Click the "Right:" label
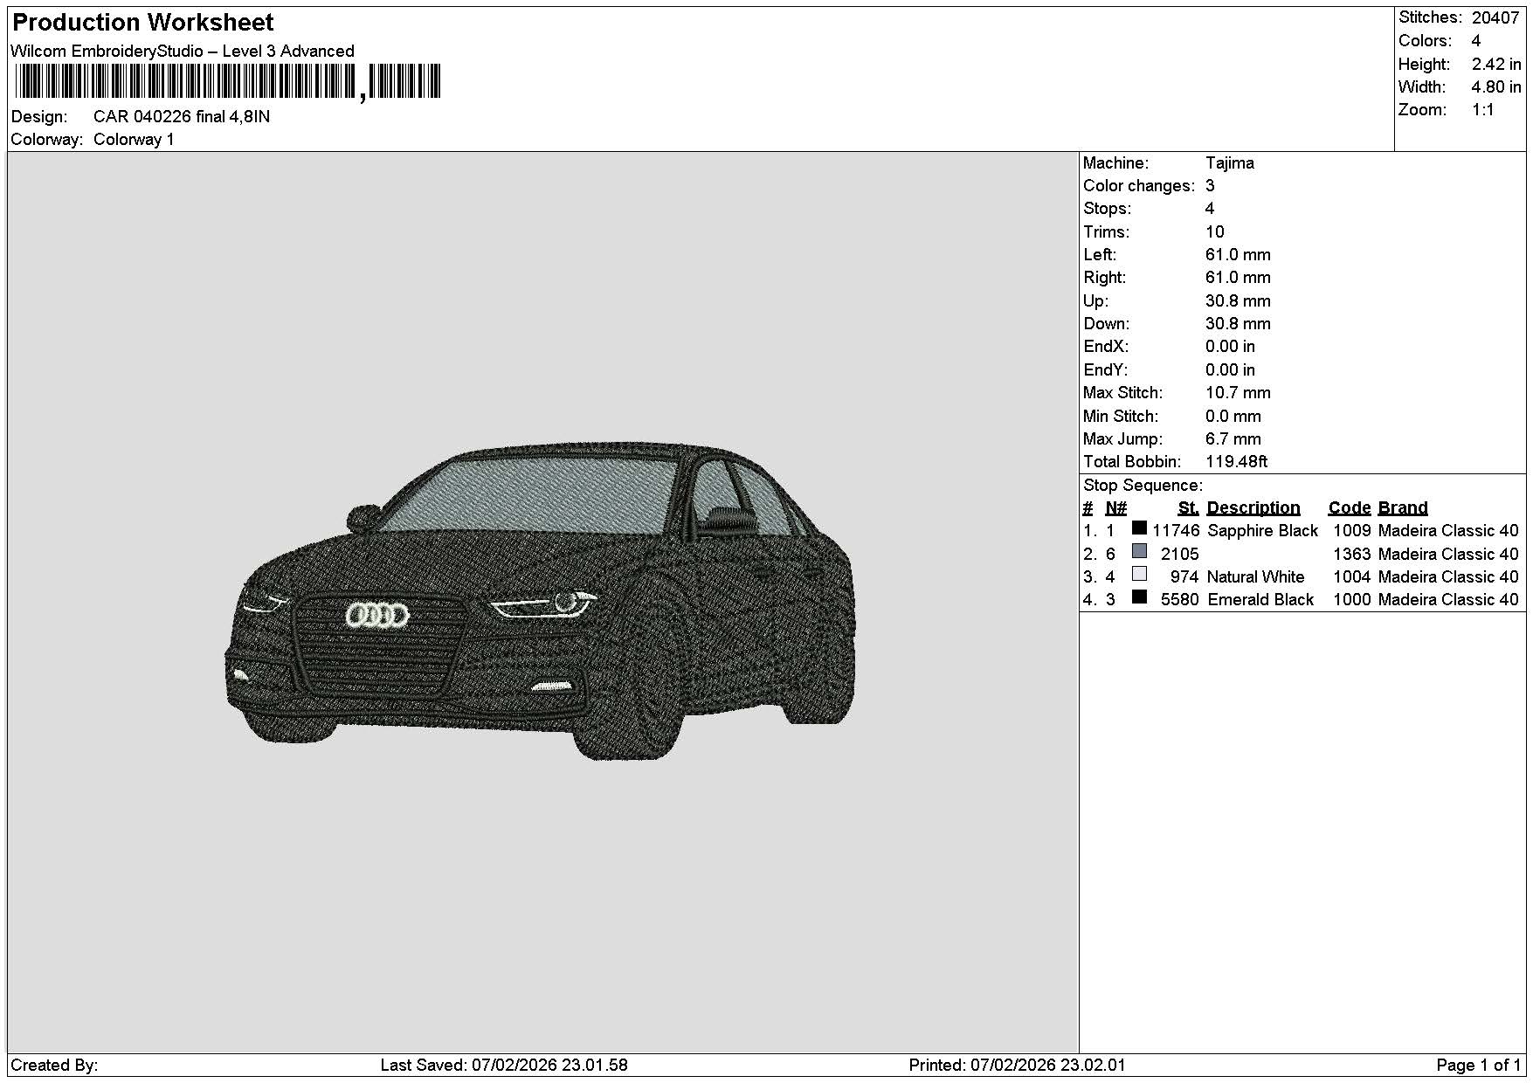 tap(1105, 277)
